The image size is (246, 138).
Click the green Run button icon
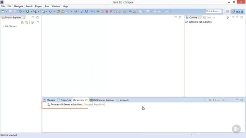[x=28, y=11]
